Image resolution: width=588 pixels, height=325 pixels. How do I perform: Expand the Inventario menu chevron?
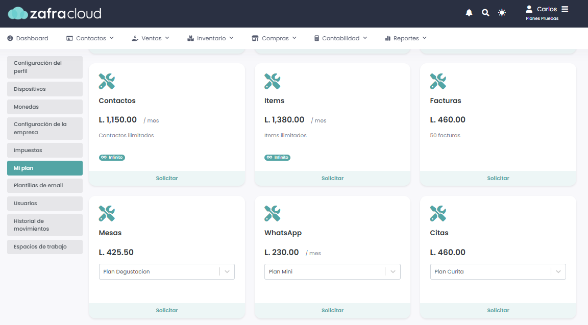point(231,38)
